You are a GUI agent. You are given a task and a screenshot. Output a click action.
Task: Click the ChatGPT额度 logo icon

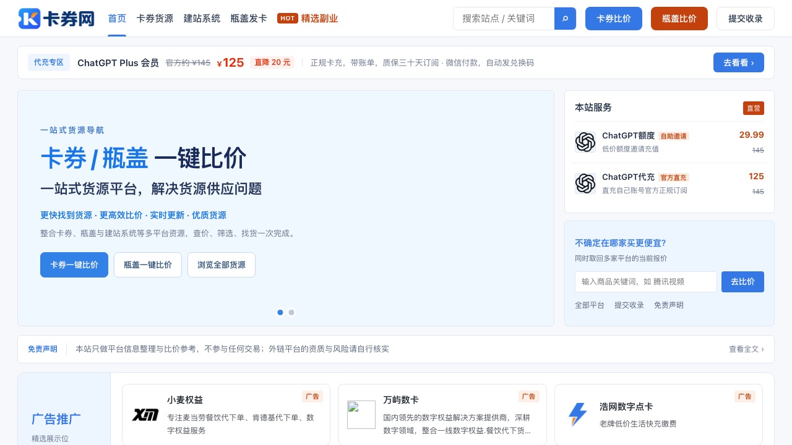(585, 142)
